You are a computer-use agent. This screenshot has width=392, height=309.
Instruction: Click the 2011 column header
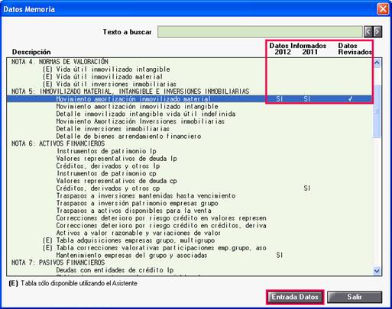pyautogui.click(x=309, y=52)
